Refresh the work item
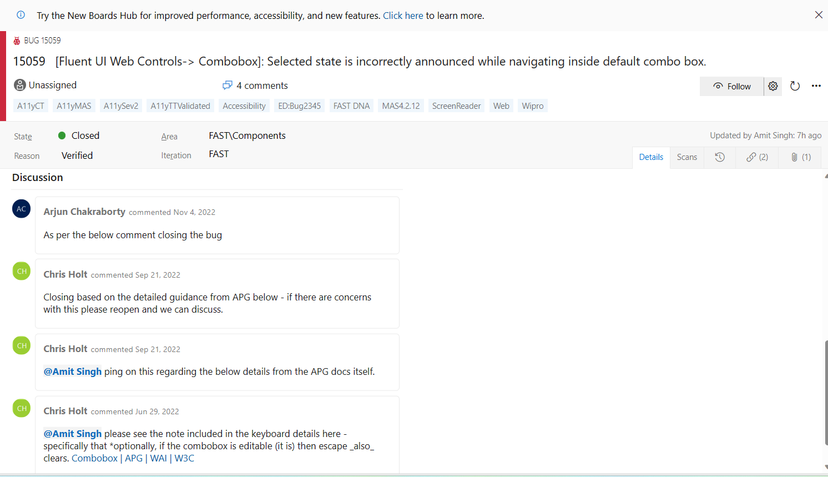 795,86
